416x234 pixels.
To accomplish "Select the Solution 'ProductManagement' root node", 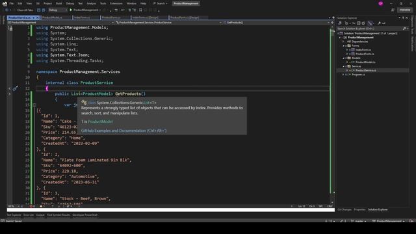I will click(370, 33).
